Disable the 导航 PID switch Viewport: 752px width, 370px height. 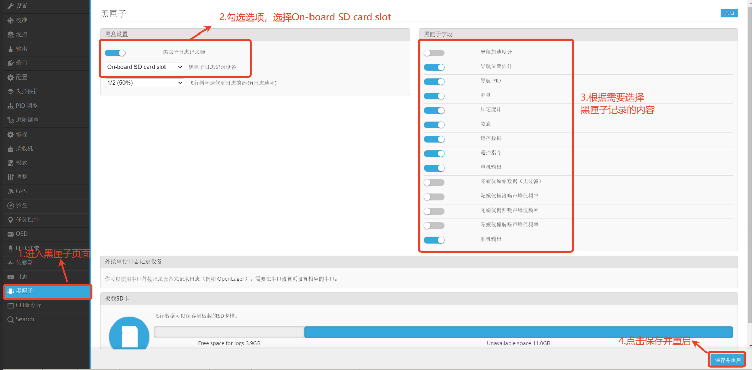pos(434,82)
